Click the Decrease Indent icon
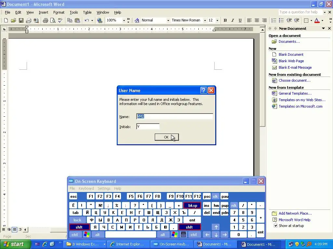This screenshot has width=333, height=249. [289, 20]
